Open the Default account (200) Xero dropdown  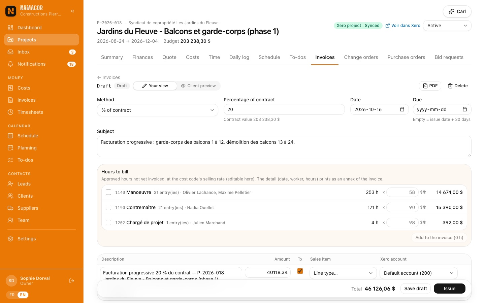419,273
